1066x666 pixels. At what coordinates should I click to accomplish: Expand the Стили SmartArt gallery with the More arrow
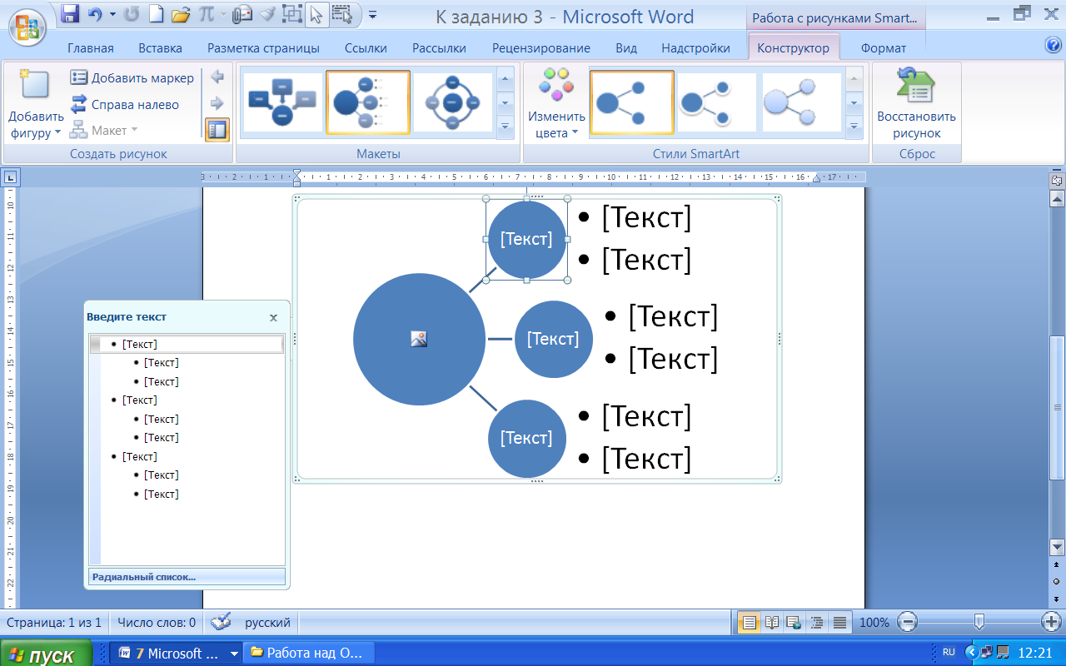[x=854, y=126]
